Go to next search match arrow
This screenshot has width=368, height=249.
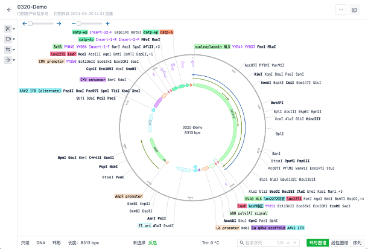(x=295, y=242)
